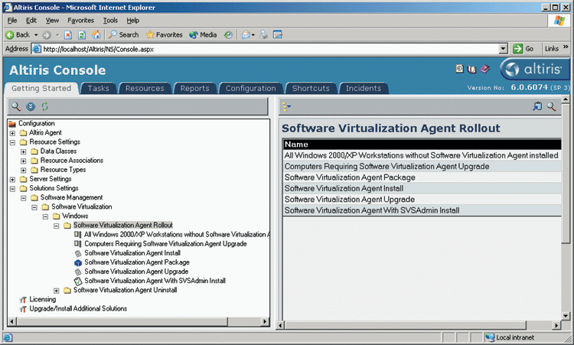This screenshot has height=345, width=574.
Task: Click the books icon in console header
Action: coord(472,69)
